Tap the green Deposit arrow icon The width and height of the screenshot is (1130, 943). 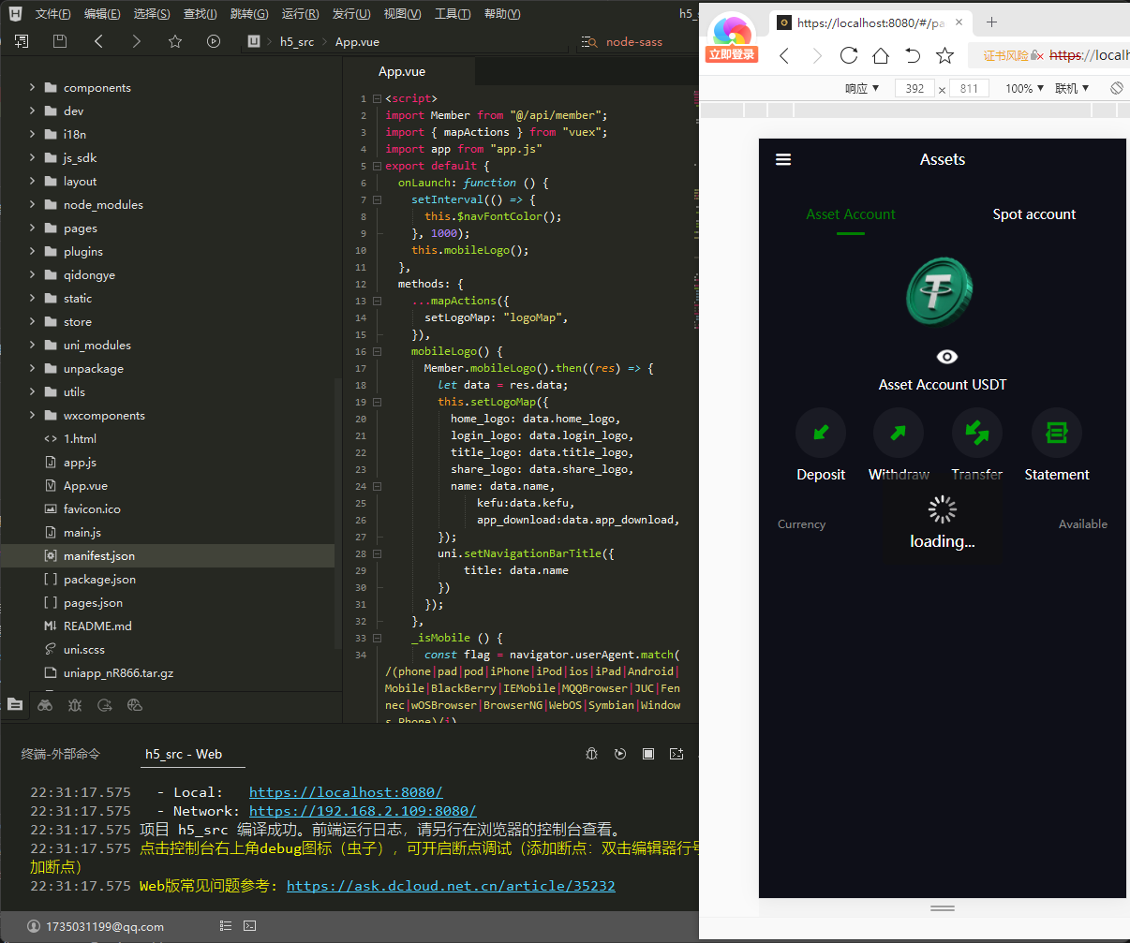coord(821,433)
